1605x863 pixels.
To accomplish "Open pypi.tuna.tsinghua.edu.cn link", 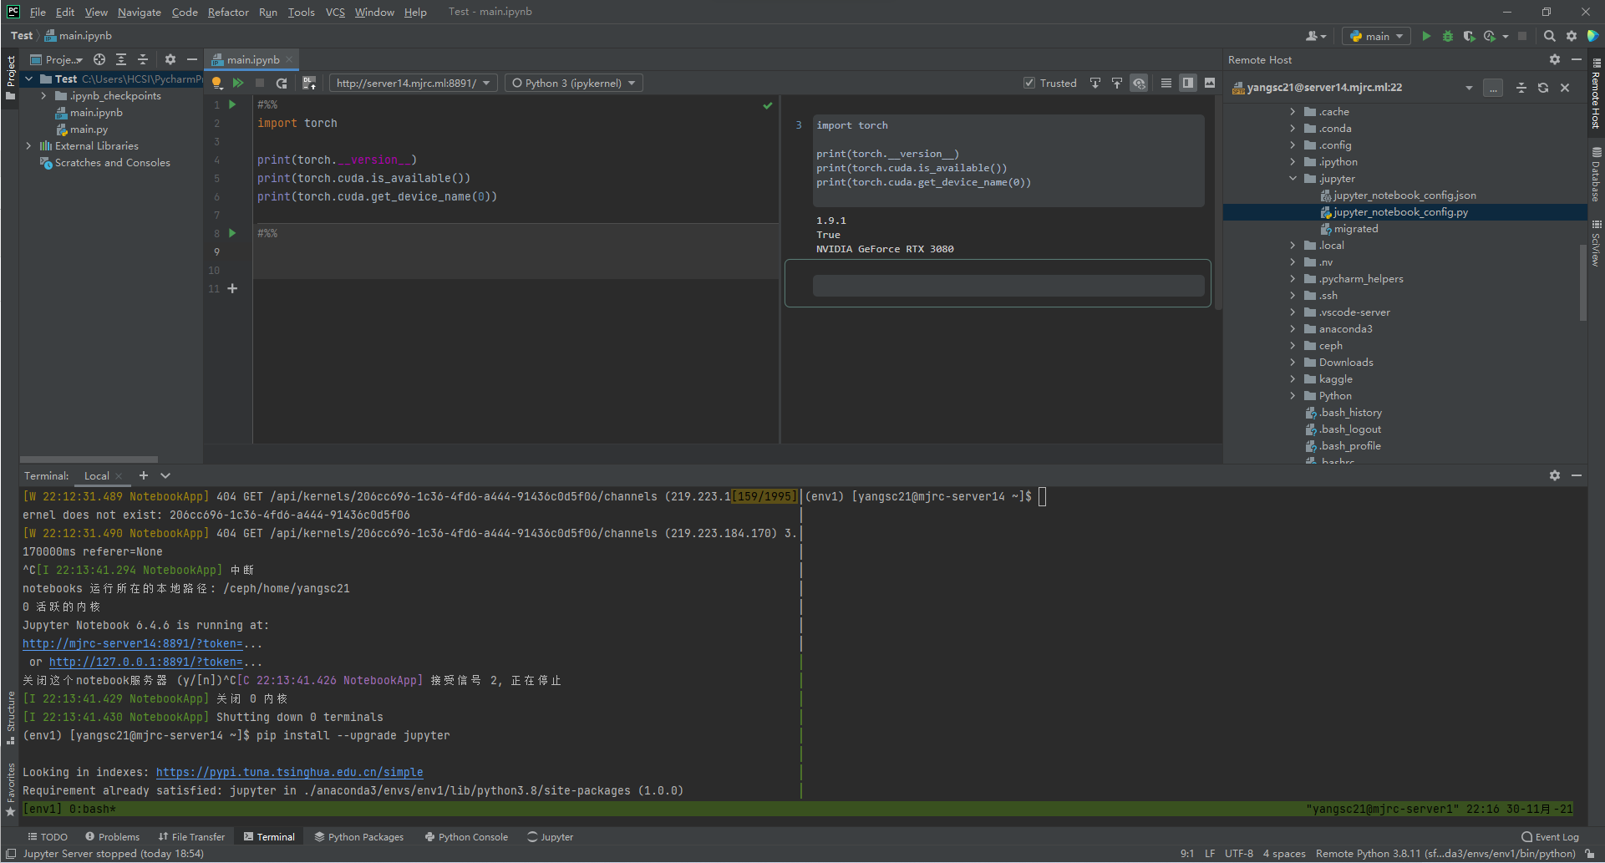I will [289, 773].
